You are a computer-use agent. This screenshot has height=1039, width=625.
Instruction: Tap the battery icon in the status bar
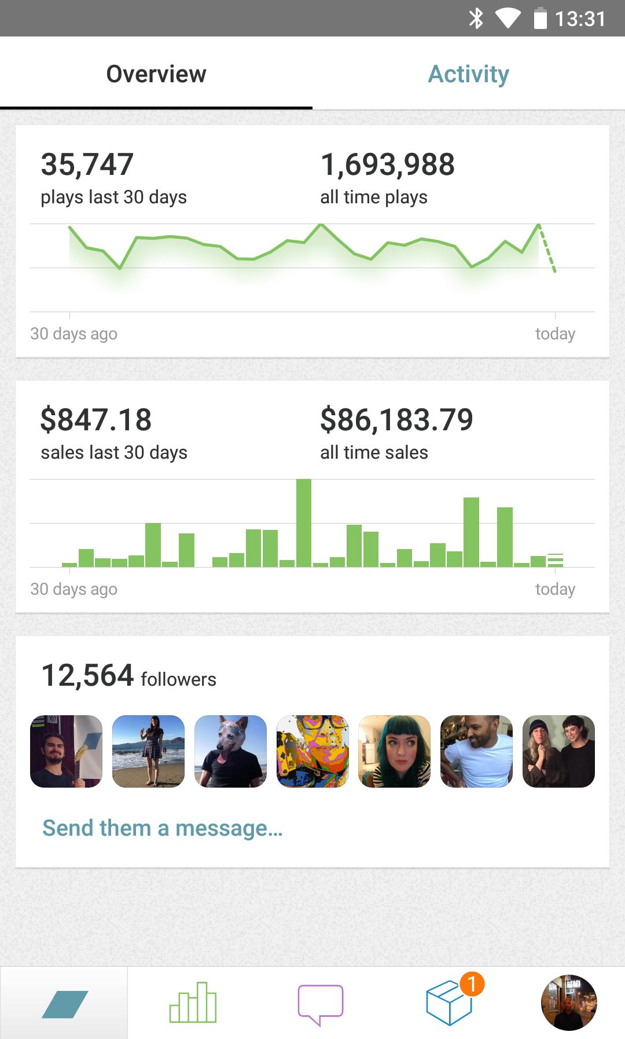click(x=540, y=19)
